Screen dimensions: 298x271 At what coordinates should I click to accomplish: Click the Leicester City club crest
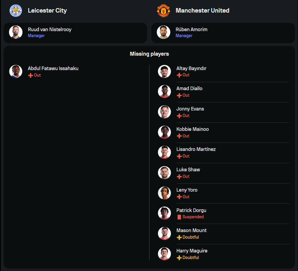(16, 10)
